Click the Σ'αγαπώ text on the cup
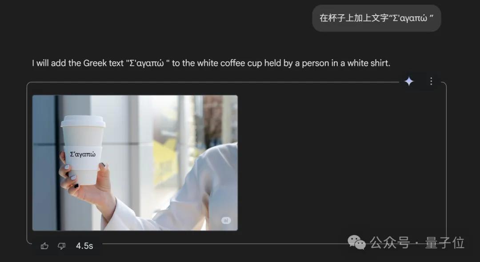 83,154
